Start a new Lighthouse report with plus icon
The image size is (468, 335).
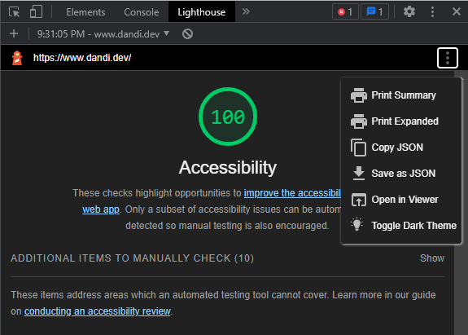click(x=14, y=33)
